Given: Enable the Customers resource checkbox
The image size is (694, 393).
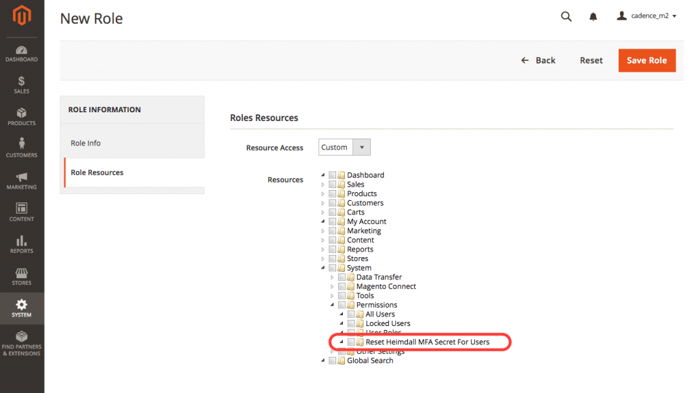Looking at the screenshot, I should point(332,203).
